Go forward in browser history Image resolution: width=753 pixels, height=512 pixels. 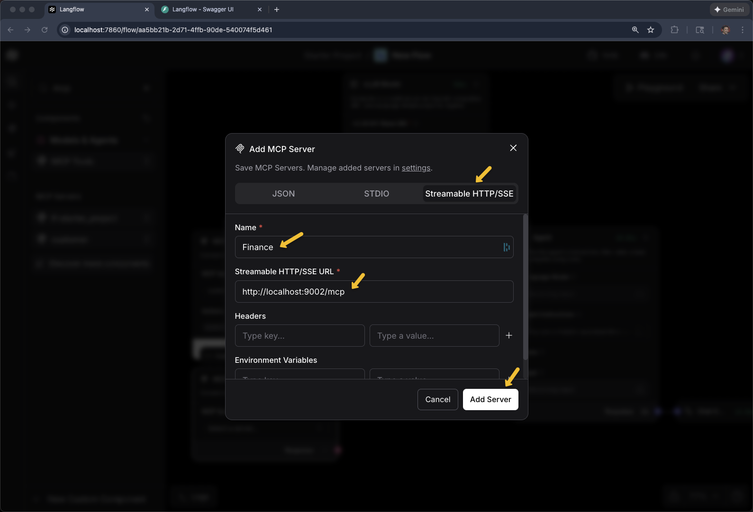27,30
